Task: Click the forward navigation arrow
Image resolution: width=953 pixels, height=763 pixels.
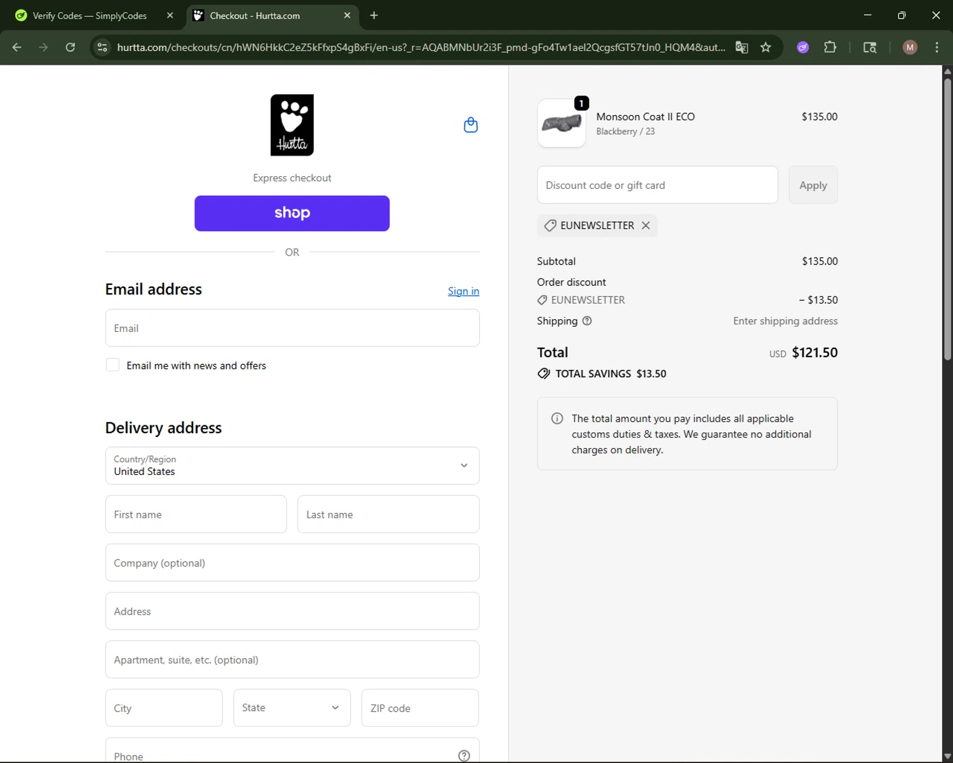Action: coord(43,47)
